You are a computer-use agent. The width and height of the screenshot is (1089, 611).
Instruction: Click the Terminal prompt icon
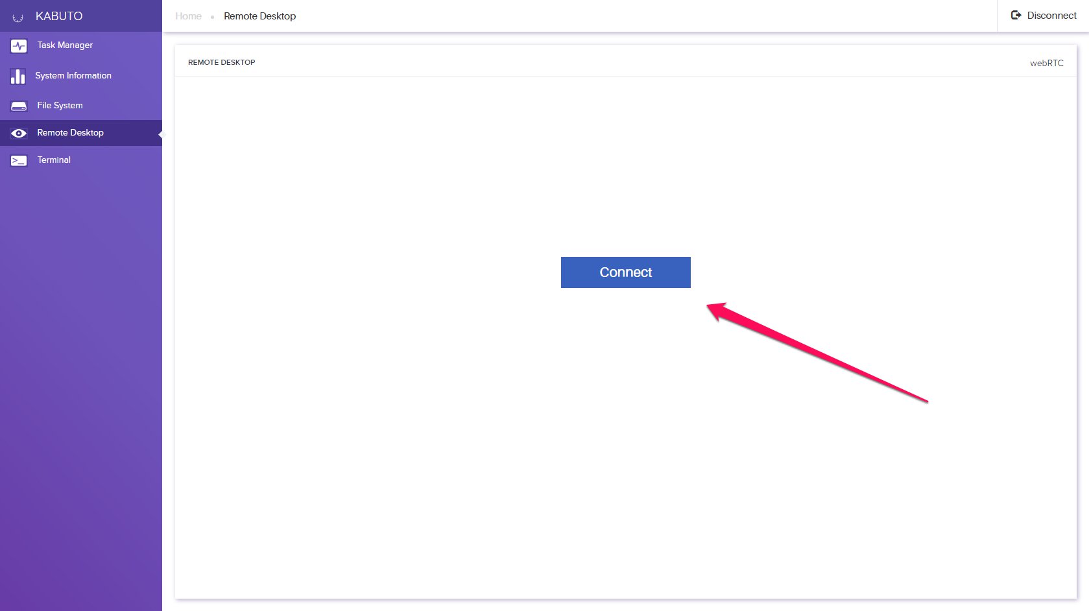click(19, 160)
